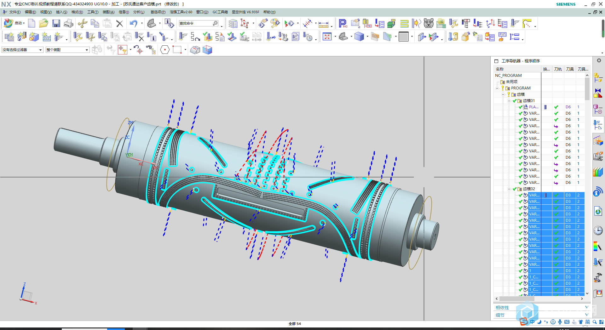This screenshot has width=605, height=330.
Task: Open the Assembly Navigator side tab
Action: pyautogui.click(x=598, y=77)
